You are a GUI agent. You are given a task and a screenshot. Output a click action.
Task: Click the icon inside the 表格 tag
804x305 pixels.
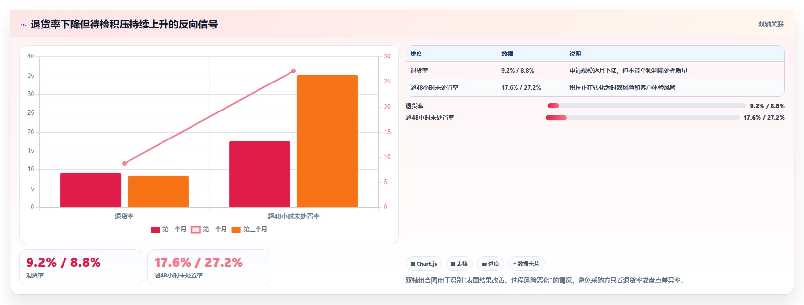point(453,264)
